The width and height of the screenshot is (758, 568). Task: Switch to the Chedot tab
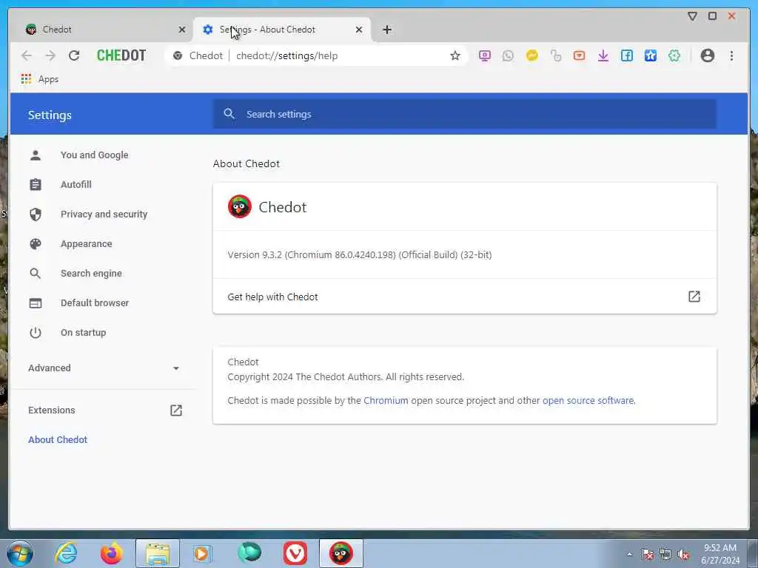[x=101, y=30]
